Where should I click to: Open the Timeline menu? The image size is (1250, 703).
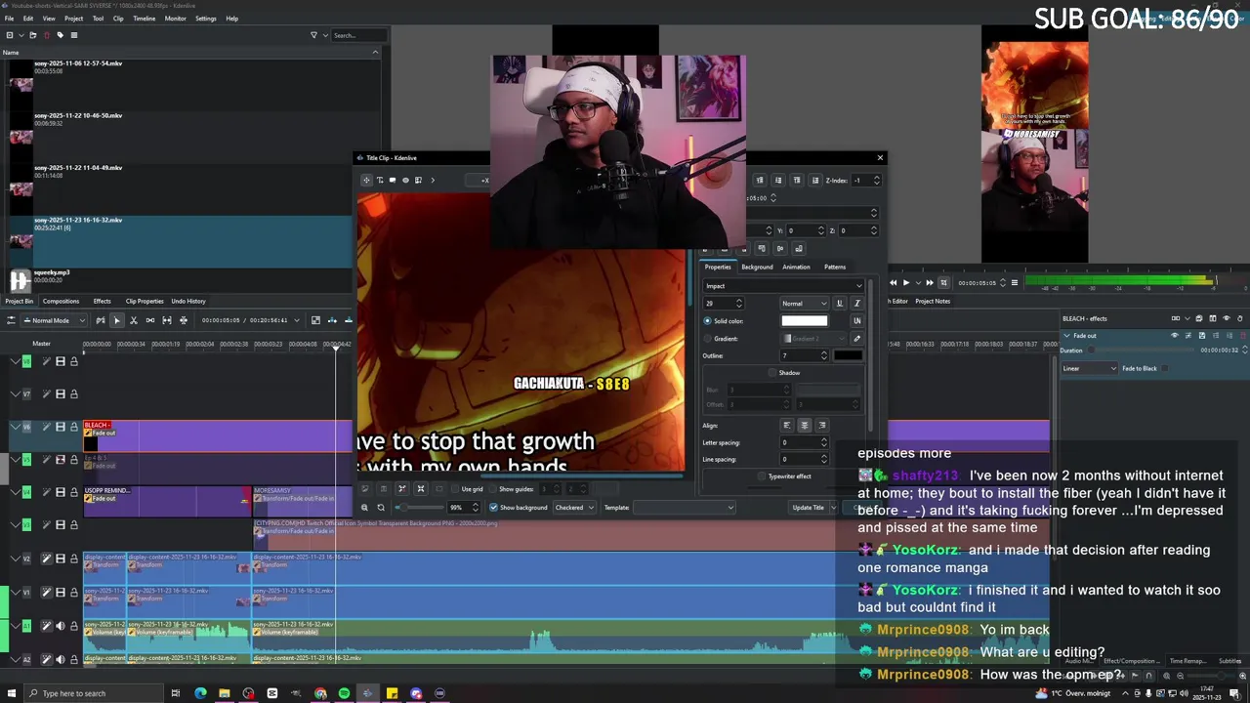click(x=144, y=19)
